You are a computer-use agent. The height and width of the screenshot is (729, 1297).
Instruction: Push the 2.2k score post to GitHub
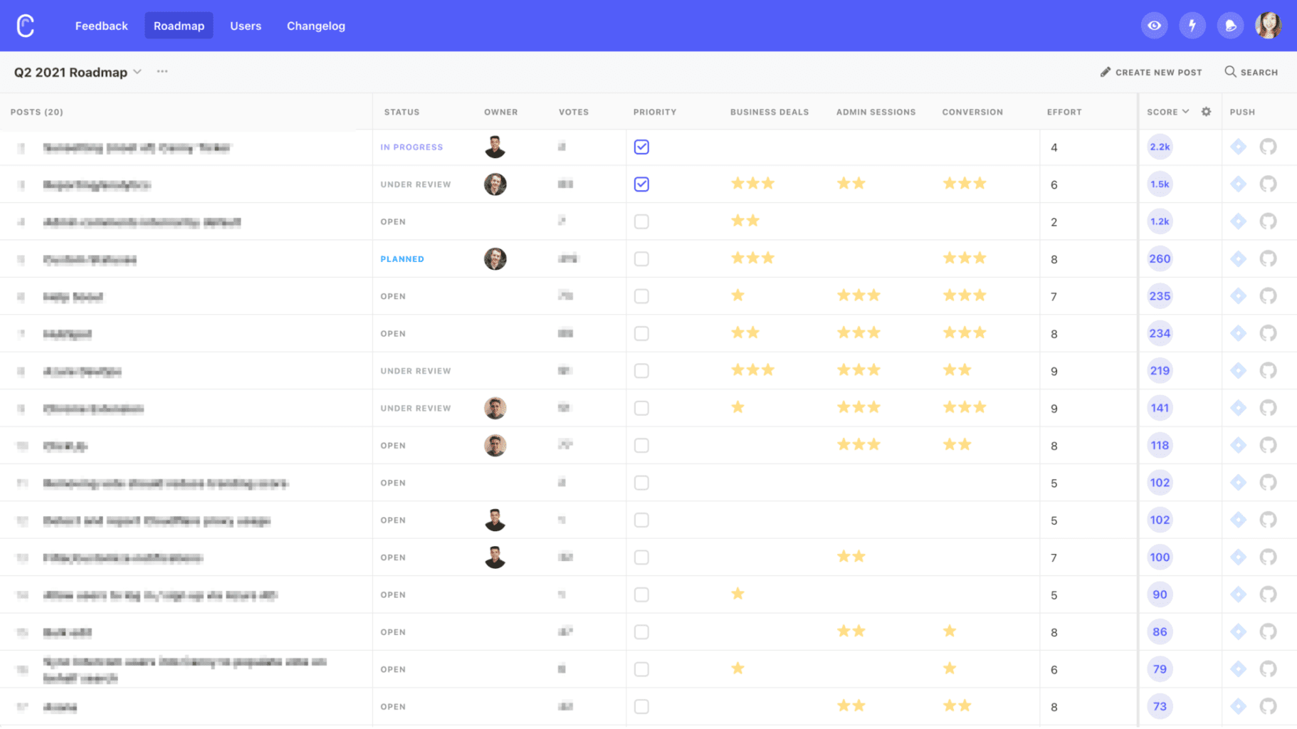pyautogui.click(x=1268, y=147)
